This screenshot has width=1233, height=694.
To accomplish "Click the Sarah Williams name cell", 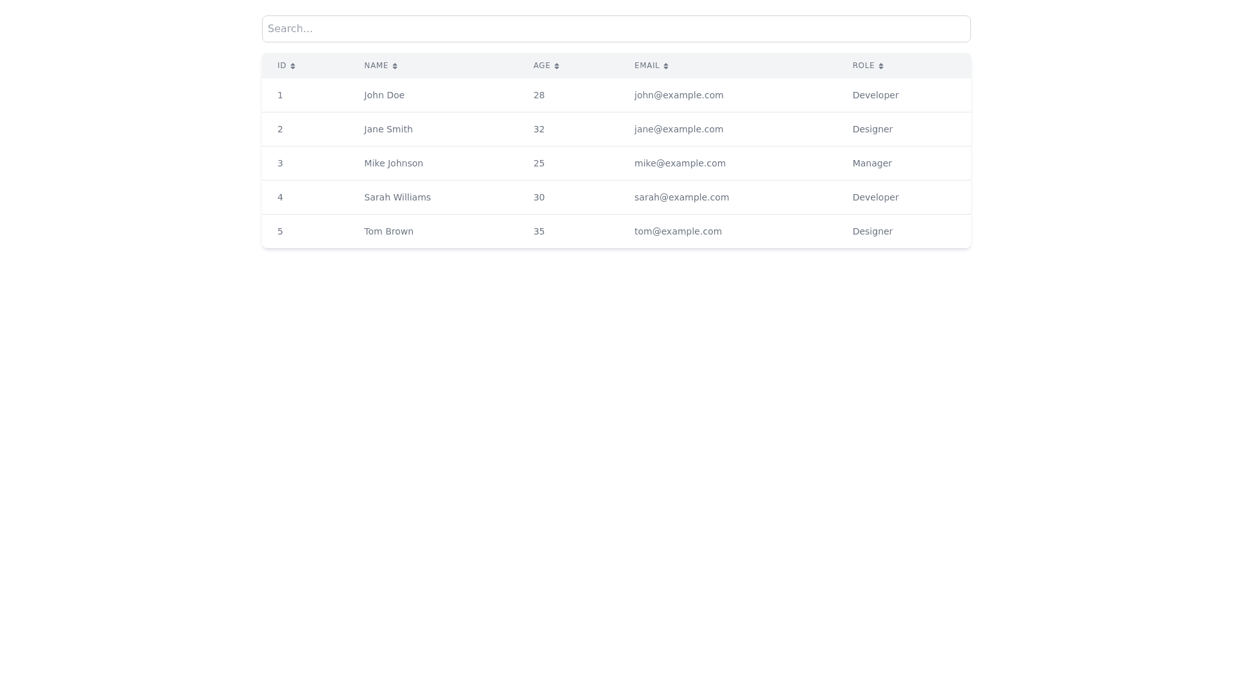I will (x=397, y=197).
